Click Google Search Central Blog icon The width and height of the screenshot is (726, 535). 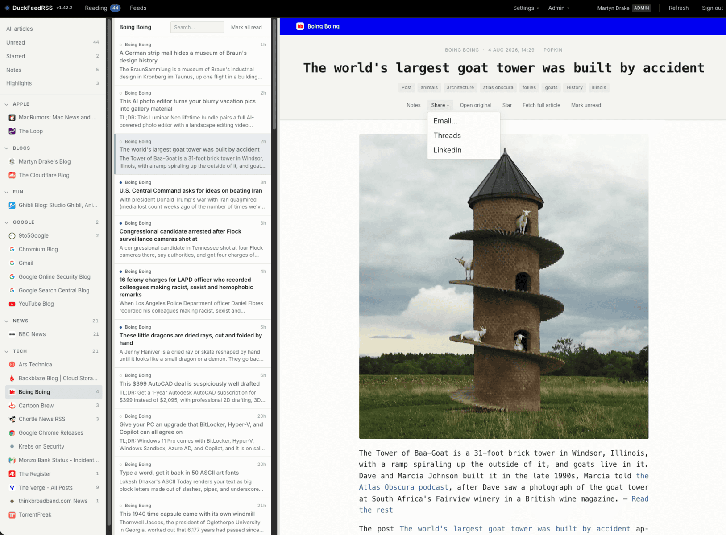(12, 290)
